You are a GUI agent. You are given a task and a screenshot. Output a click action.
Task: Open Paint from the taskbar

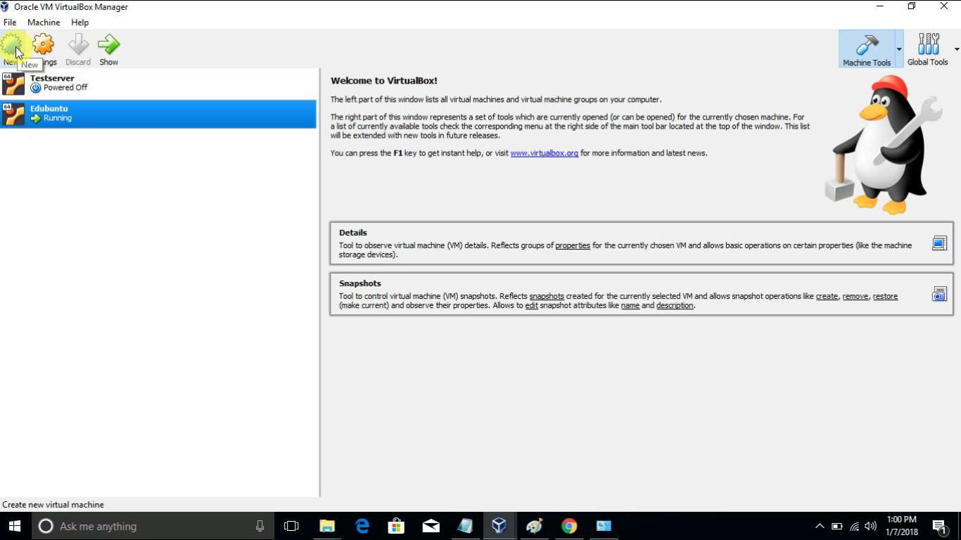click(534, 526)
